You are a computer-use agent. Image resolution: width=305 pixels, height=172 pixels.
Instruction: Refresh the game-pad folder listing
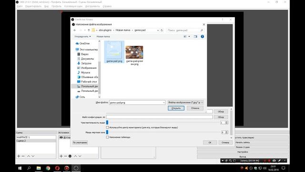(162, 30)
